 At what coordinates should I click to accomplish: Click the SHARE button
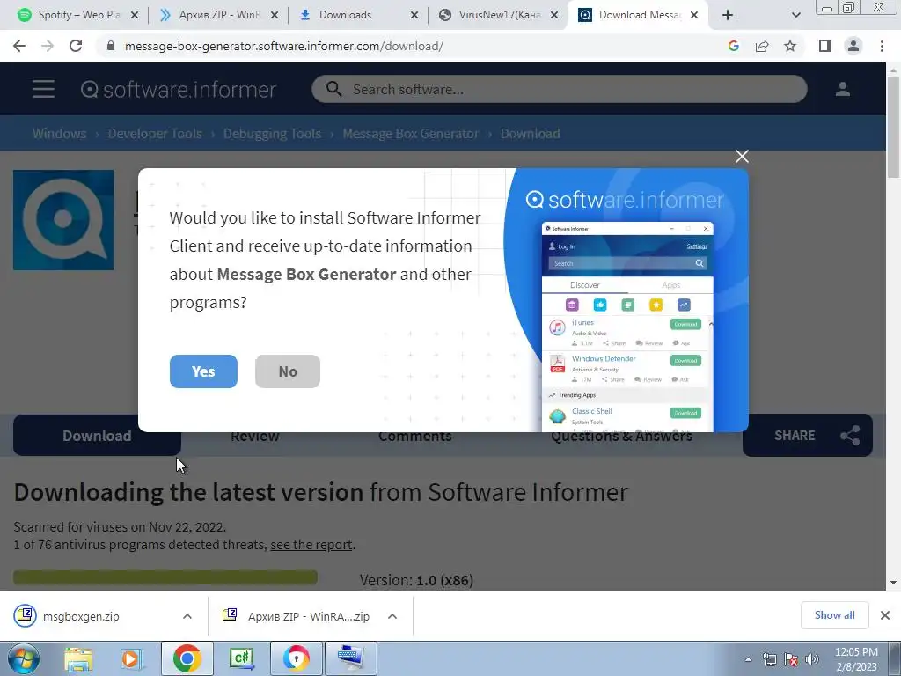808,435
